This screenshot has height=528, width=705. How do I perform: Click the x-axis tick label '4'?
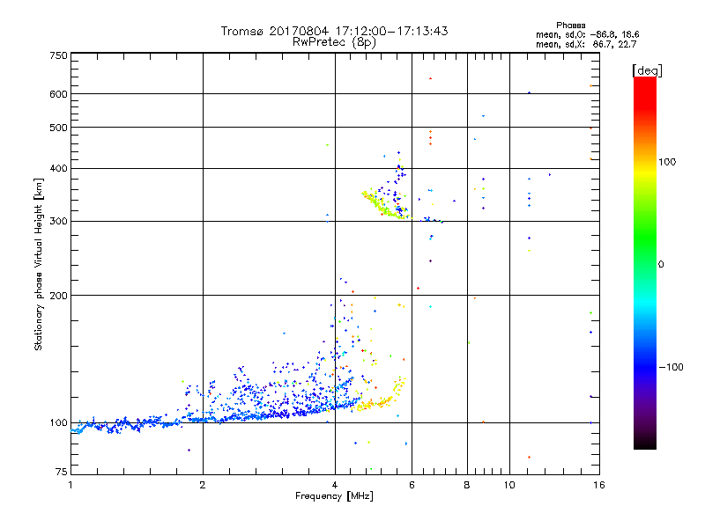335,485
